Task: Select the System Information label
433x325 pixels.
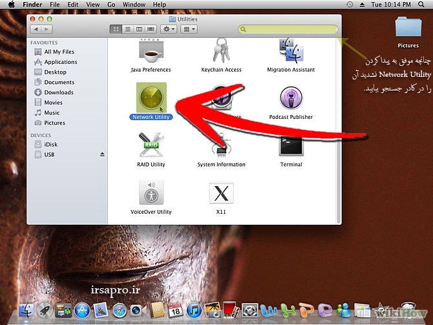Action: (221, 164)
